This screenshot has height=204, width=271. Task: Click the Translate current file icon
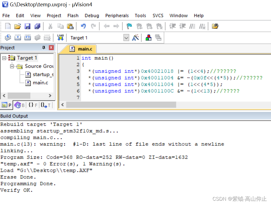(x=8, y=38)
